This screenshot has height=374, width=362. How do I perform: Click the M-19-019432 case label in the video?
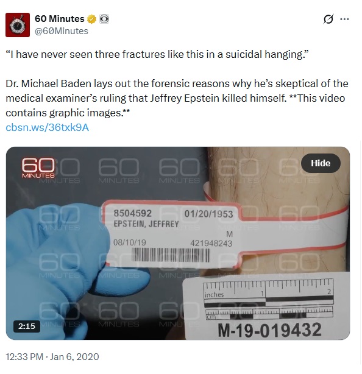(x=269, y=330)
